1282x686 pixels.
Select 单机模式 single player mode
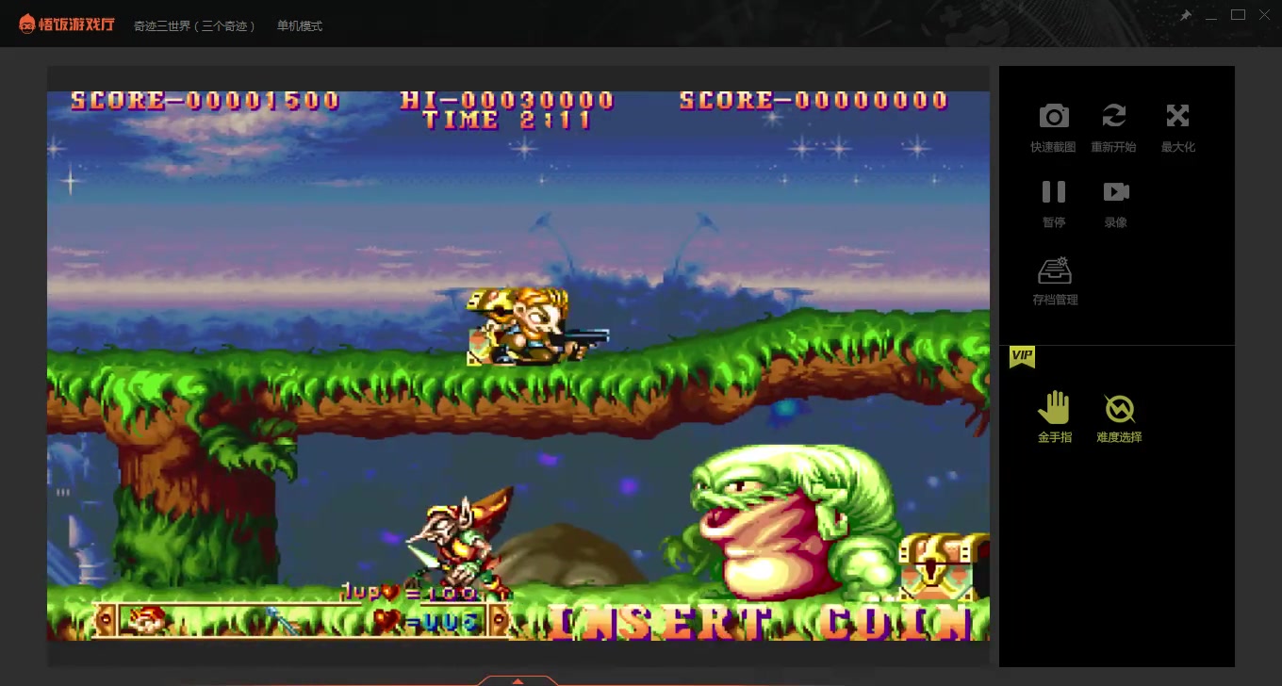pos(300,26)
